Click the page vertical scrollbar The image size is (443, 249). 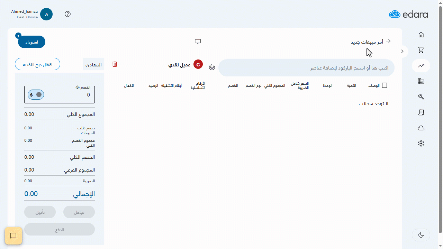[440, 119]
